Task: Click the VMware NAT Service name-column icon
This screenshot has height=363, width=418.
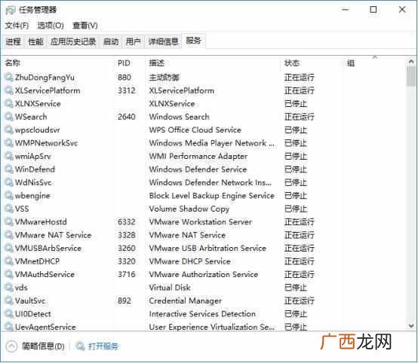Action: 9,235
